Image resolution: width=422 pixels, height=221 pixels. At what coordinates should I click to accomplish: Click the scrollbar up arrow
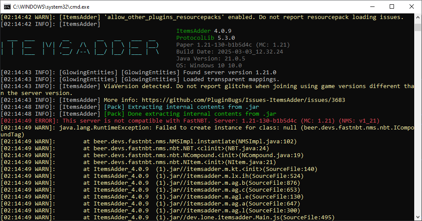tap(418, 17)
